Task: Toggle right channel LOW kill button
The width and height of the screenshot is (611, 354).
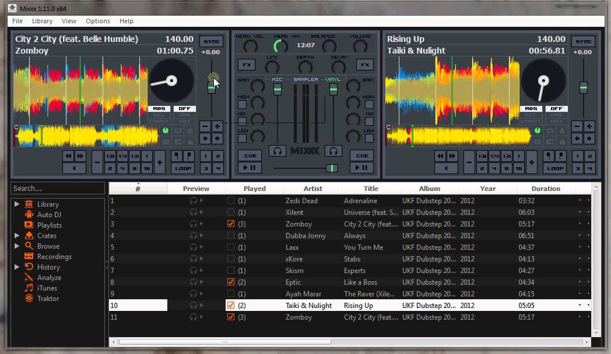Action: (x=369, y=138)
